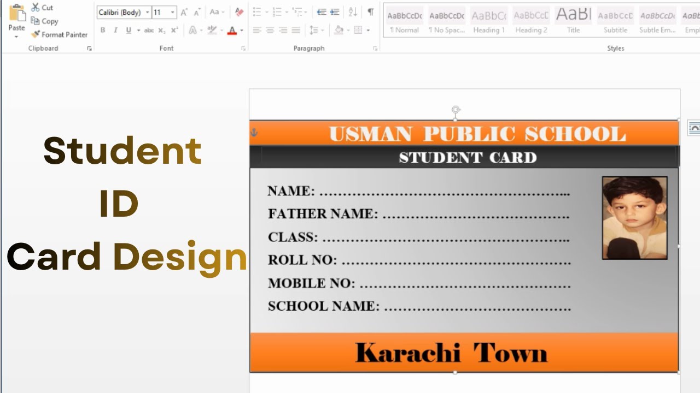Open the Font dialog launcher
This screenshot has width=700, height=393.
coord(243,49)
